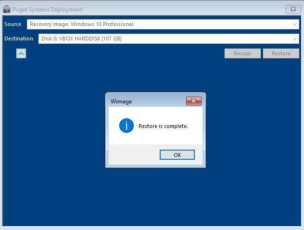Click the "Restore is complete." message text
The image size is (304, 230).
tap(163, 127)
